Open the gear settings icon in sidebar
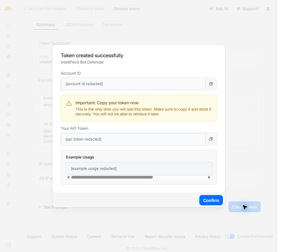This screenshot has height=252, width=282. pos(8,203)
